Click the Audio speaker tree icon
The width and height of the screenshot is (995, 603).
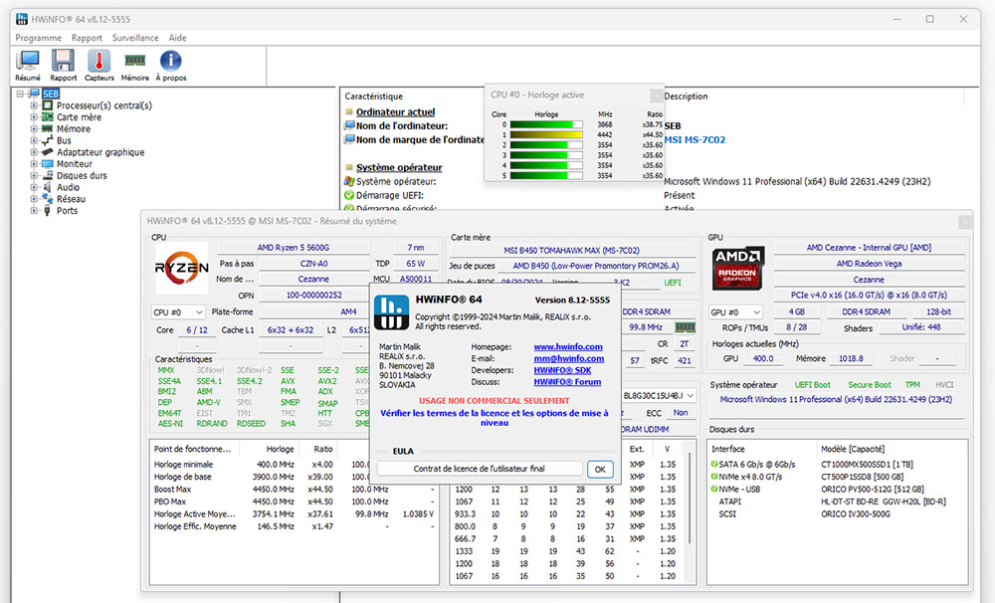(x=48, y=187)
